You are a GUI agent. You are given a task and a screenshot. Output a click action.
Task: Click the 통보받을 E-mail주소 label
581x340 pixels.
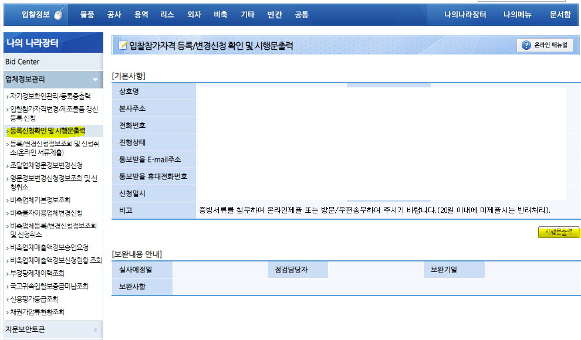(150, 159)
